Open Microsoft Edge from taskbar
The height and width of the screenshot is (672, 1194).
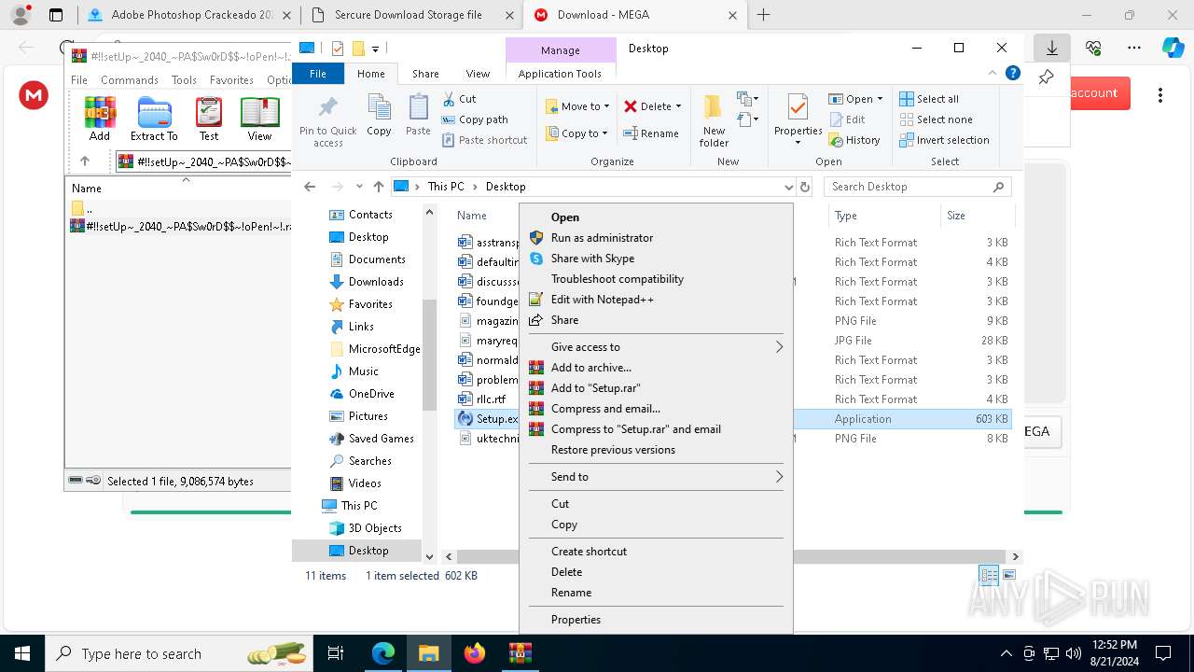pos(383,653)
